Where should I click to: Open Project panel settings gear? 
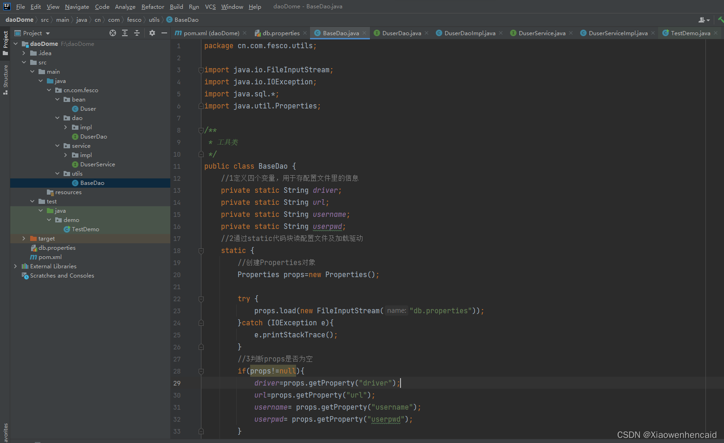click(x=152, y=33)
